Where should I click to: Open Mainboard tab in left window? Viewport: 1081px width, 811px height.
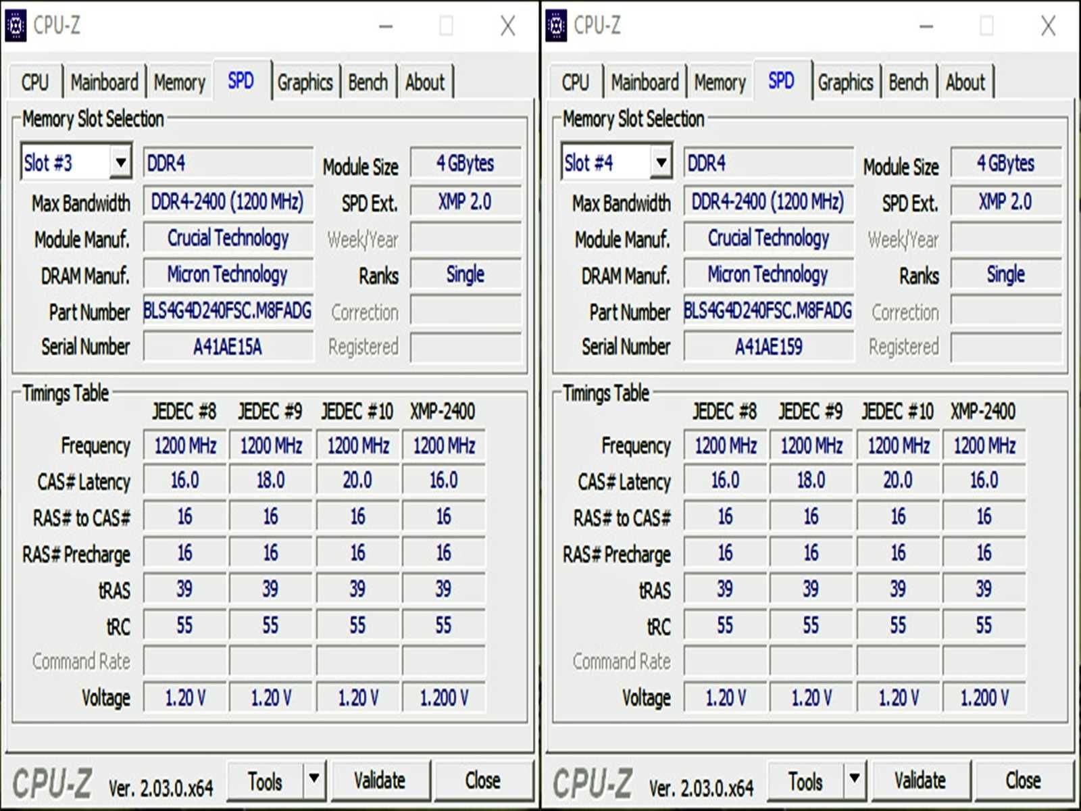tap(105, 82)
